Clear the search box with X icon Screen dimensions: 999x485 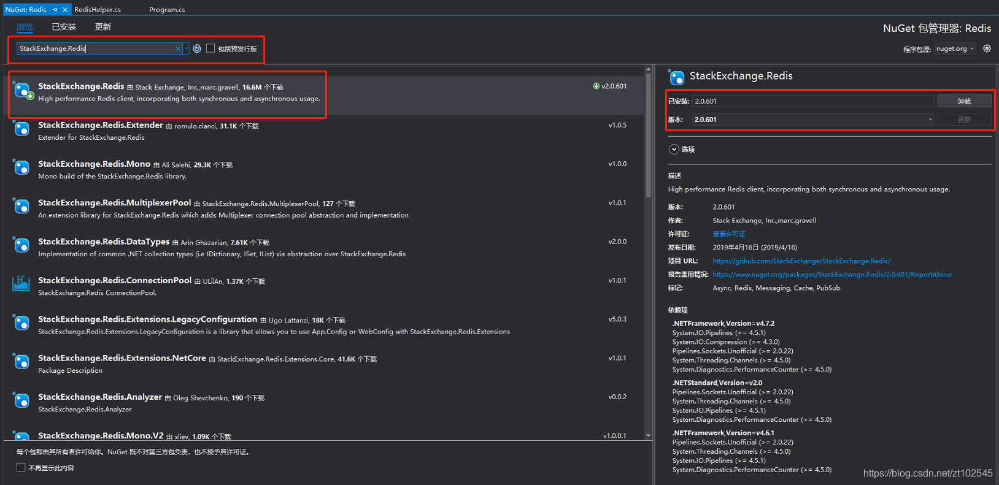pos(178,48)
